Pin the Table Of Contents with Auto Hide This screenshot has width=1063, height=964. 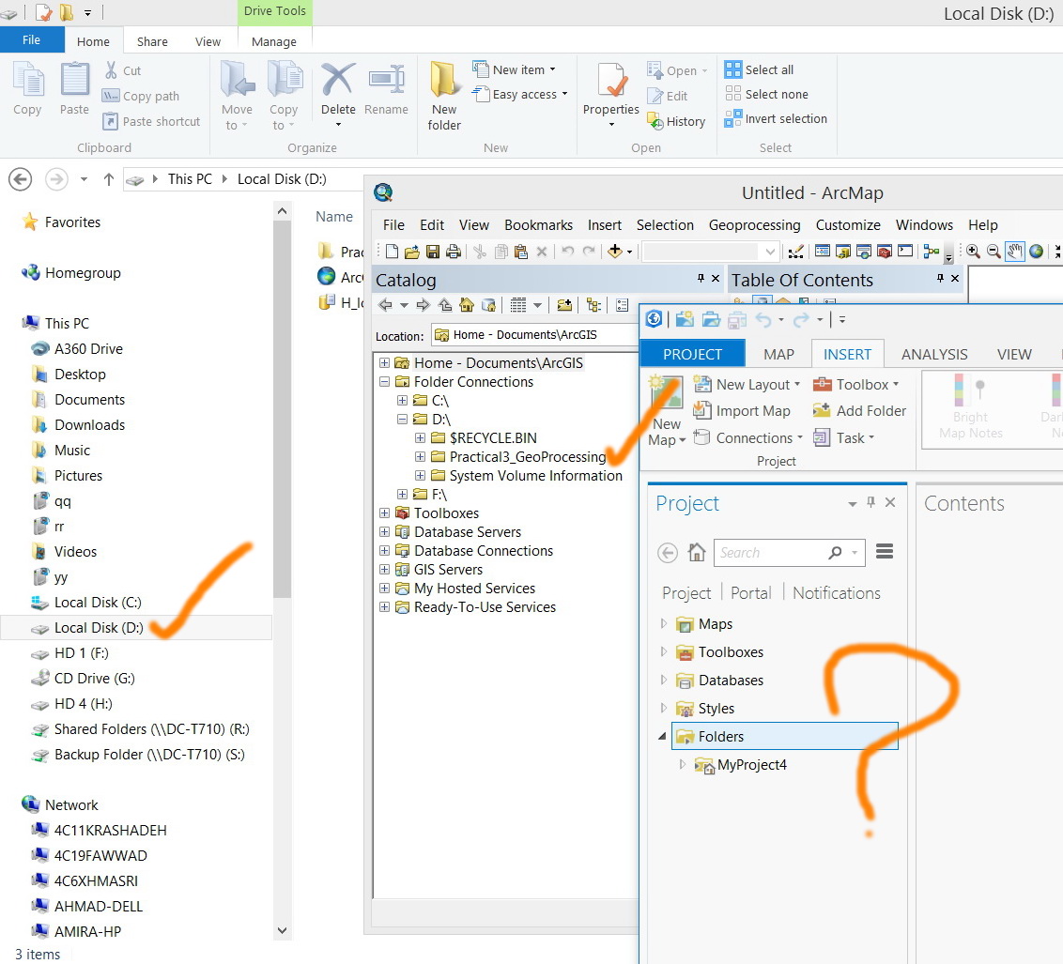coord(940,279)
